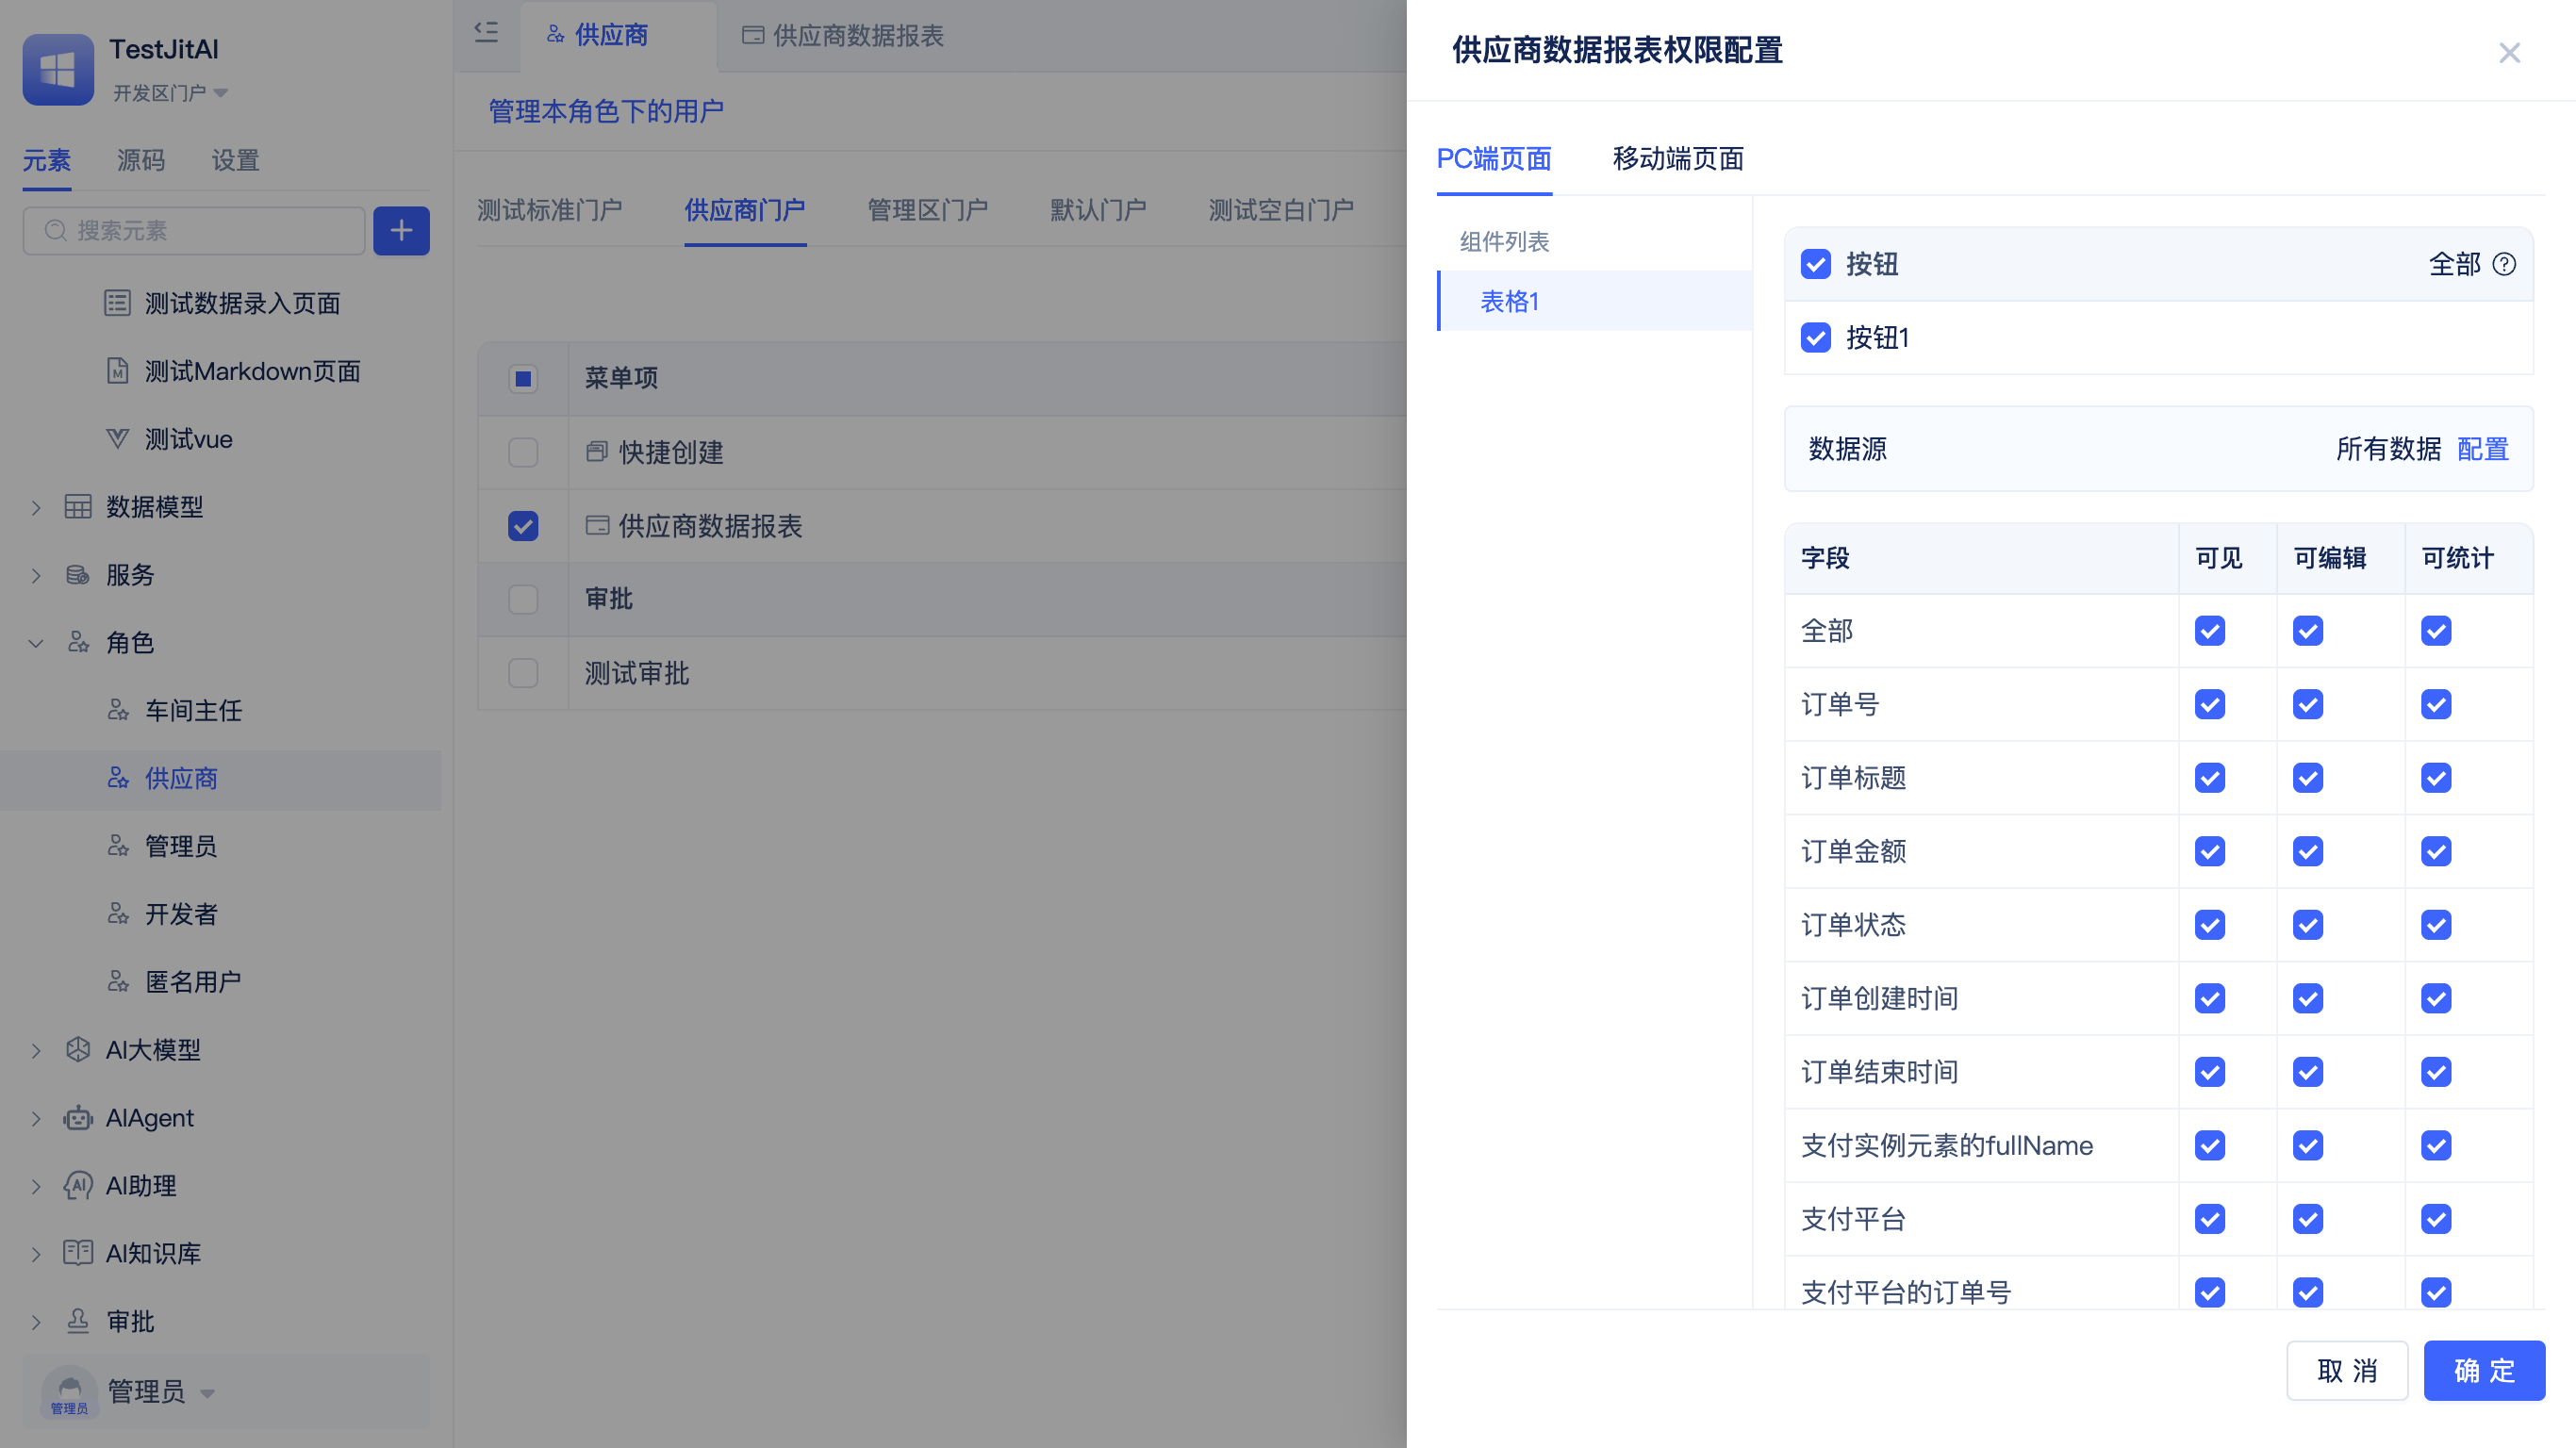
Task: Check the 测试审批 checkbox
Action: coord(523,673)
